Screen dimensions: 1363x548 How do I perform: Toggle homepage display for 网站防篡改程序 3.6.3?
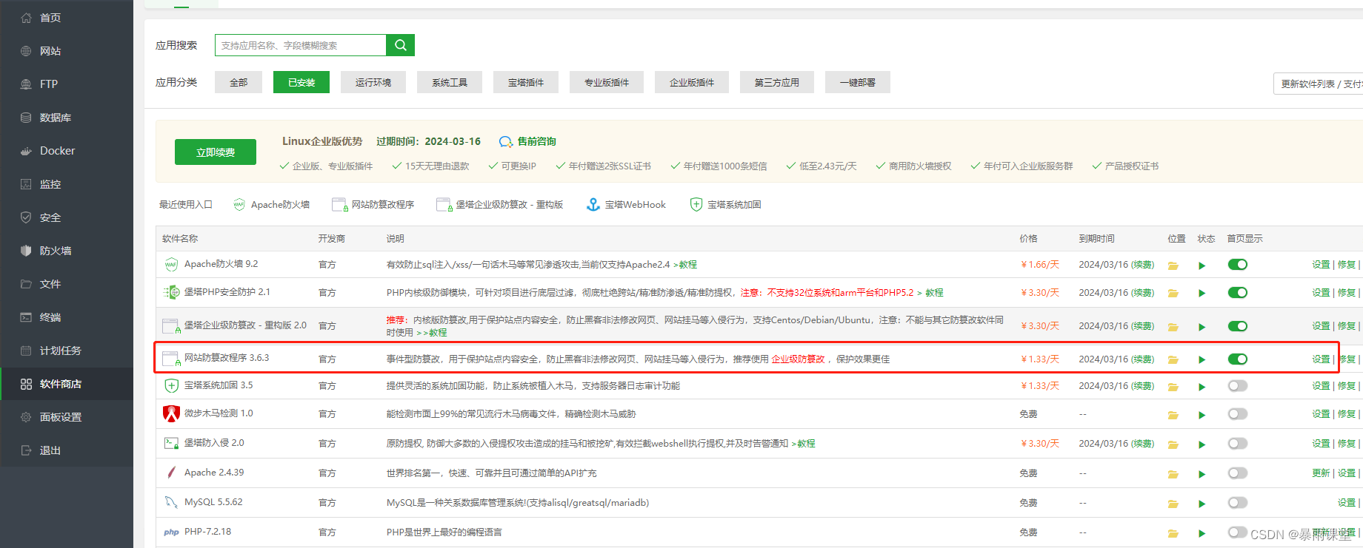coord(1238,359)
